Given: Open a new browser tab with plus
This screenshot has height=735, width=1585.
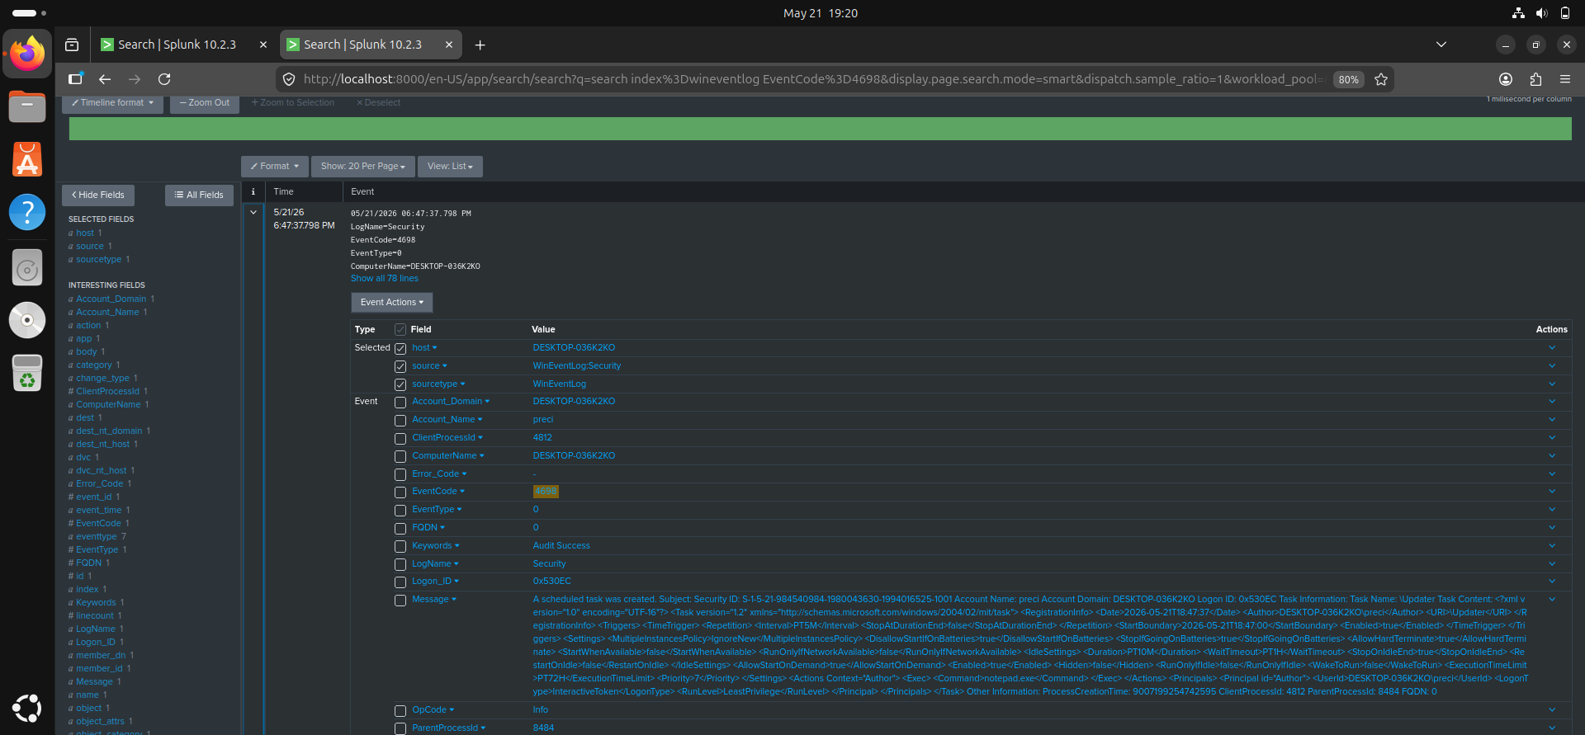Looking at the screenshot, I should click(480, 45).
